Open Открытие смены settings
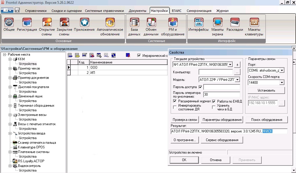This screenshot has width=296, height=173. click(x=47, y=27)
